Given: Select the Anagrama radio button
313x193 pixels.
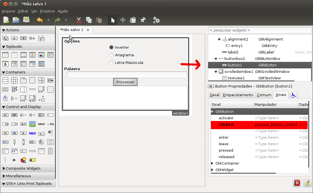Looking at the screenshot, I should click(x=111, y=55).
